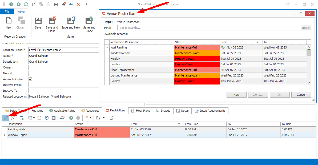Click the New ribbon button
This screenshot has width=318, height=165.
9,23
